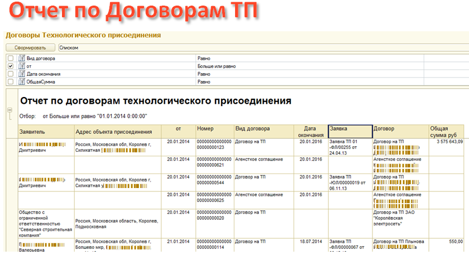Click the field icon next to от
469x255 pixels.
pyautogui.click(x=22, y=66)
